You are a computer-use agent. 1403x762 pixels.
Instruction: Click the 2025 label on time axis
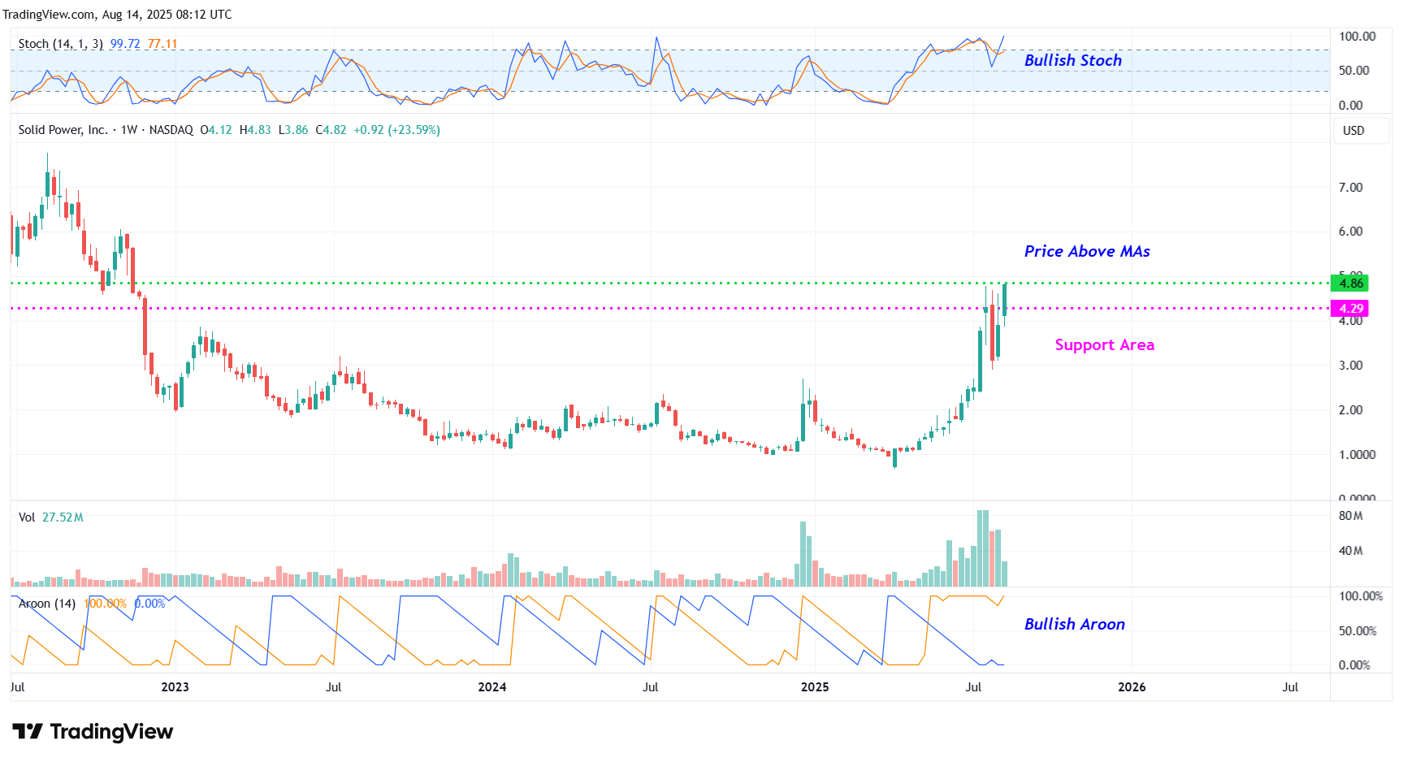coord(815,687)
